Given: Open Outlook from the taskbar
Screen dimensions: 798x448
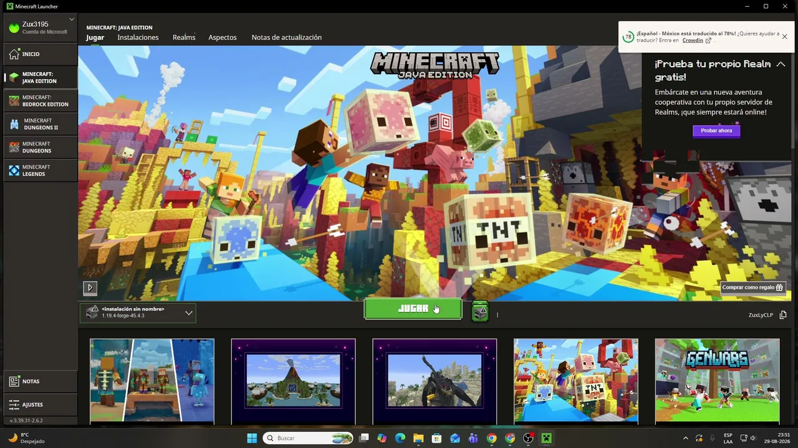Looking at the screenshot, I should [x=455, y=438].
